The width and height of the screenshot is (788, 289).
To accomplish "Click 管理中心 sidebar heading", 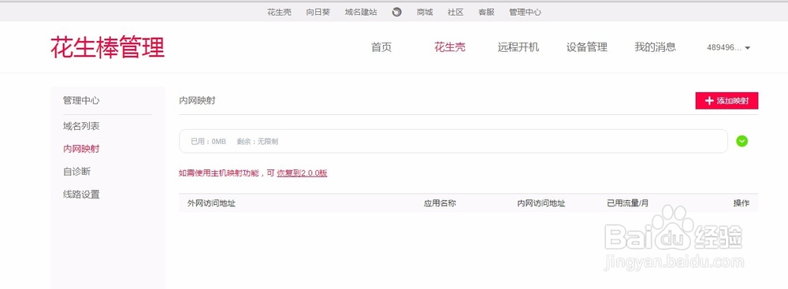I will pos(81,101).
